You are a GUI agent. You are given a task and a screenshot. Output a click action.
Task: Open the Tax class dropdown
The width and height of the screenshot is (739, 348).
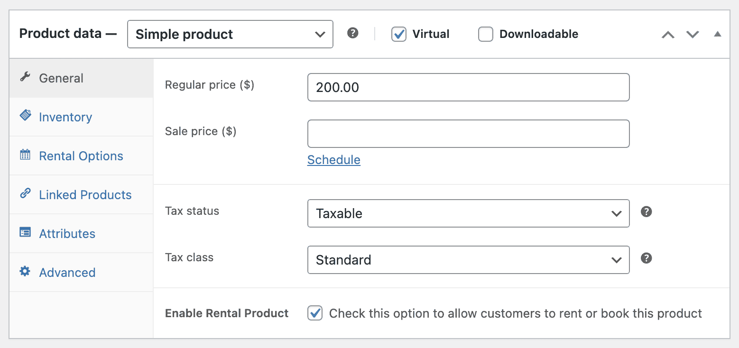(468, 260)
